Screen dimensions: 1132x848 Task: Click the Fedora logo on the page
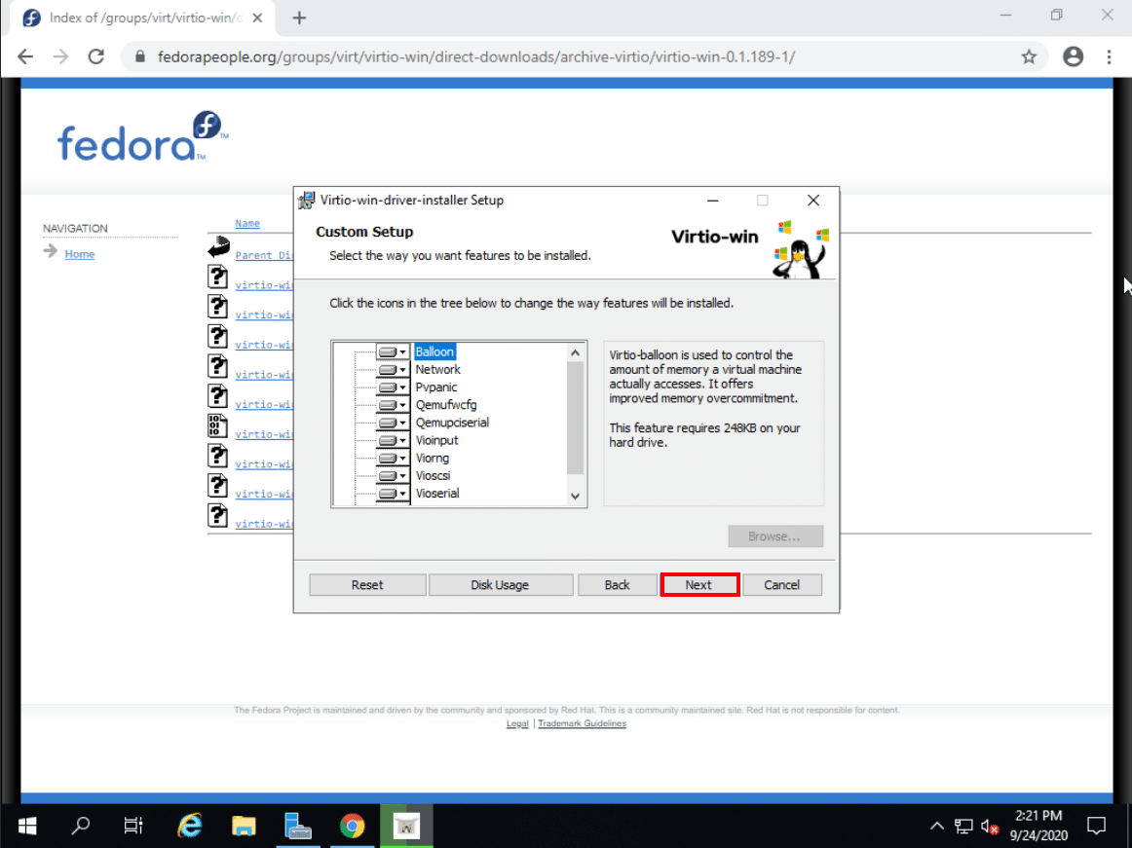[142, 136]
